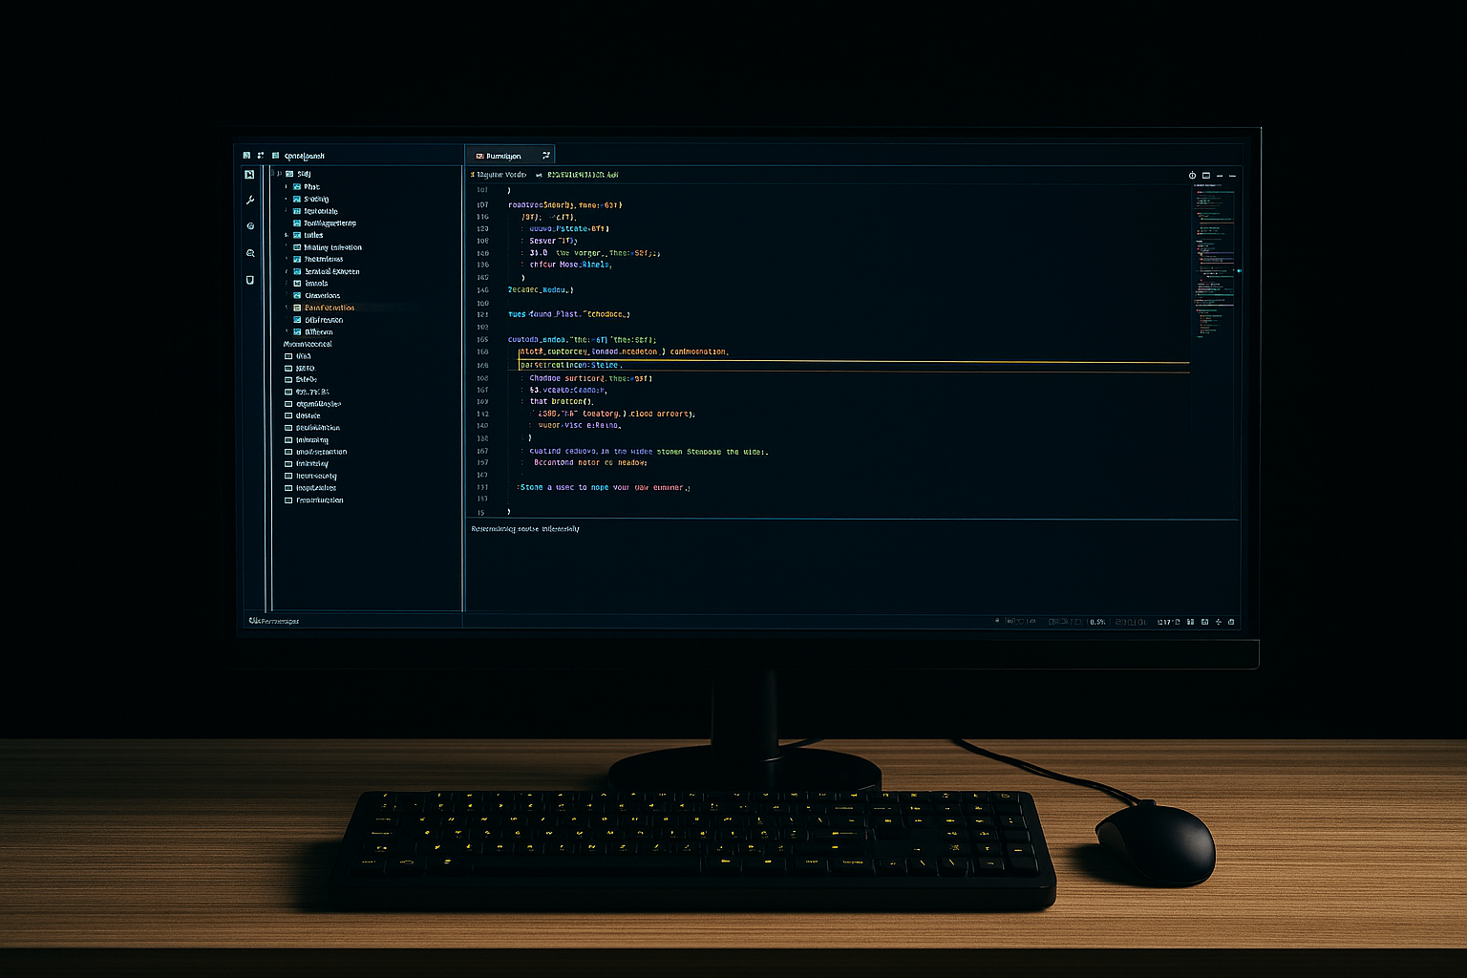Select the topmost icon in the activity bar
Image resolution: width=1467 pixels, height=978 pixels.
249,175
